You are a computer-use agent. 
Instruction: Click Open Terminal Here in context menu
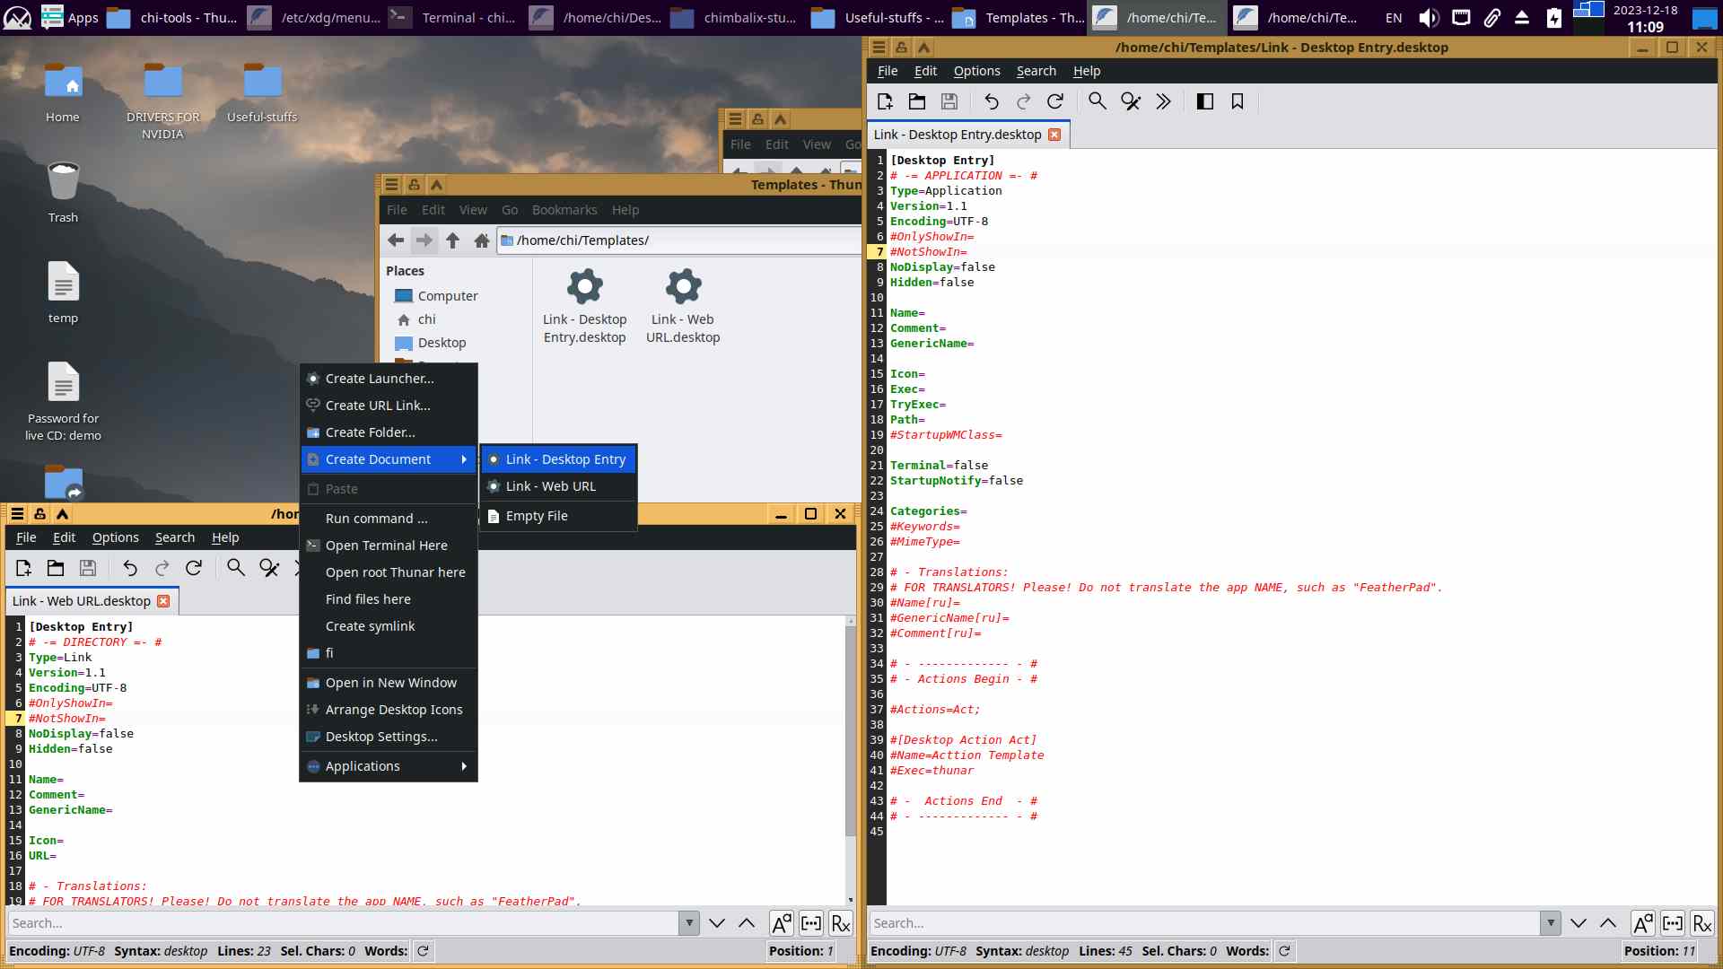pos(386,546)
